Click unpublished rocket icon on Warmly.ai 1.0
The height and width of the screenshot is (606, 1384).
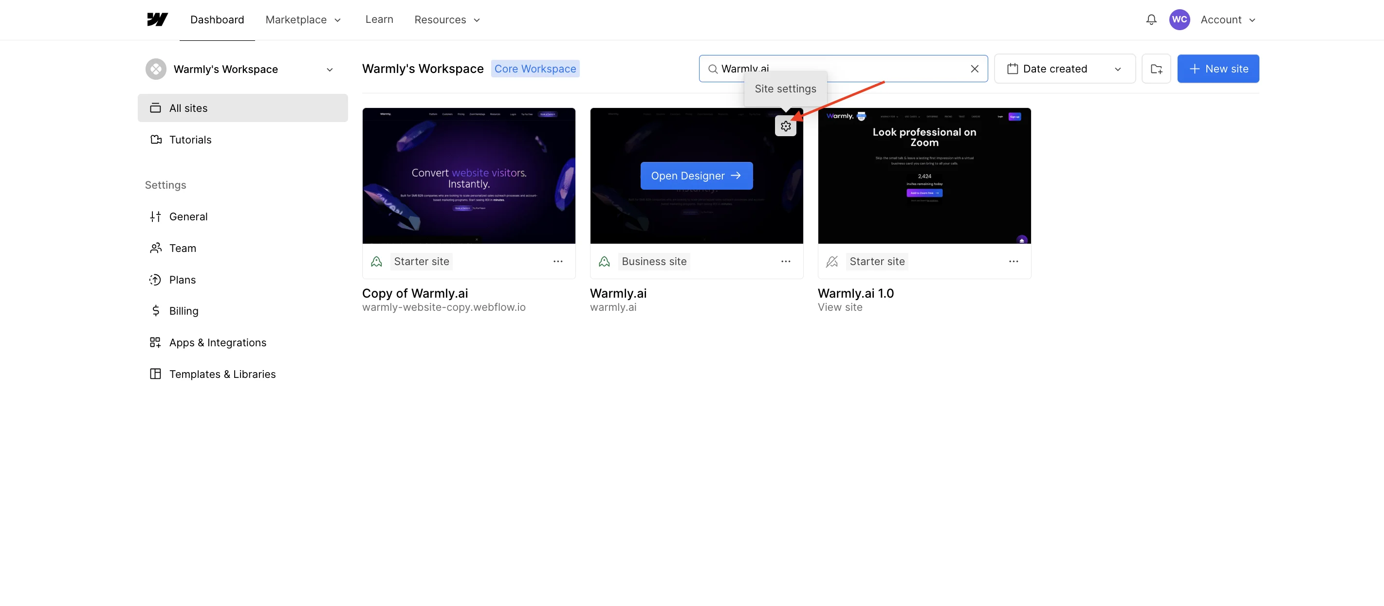coord(832,261)
